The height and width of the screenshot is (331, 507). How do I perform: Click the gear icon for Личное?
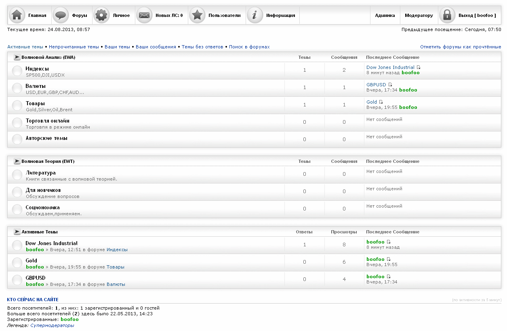[x=101, y=15]
